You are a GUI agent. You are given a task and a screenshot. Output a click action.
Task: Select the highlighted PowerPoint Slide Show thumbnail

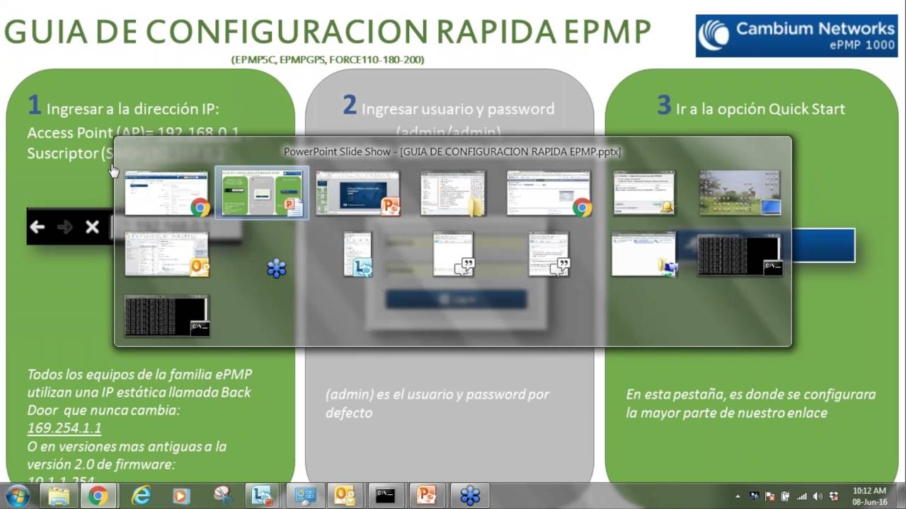pos(262,193)
